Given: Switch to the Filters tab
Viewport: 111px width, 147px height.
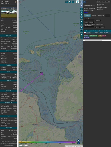Looking at the screenshot, I should click(94, 15).
